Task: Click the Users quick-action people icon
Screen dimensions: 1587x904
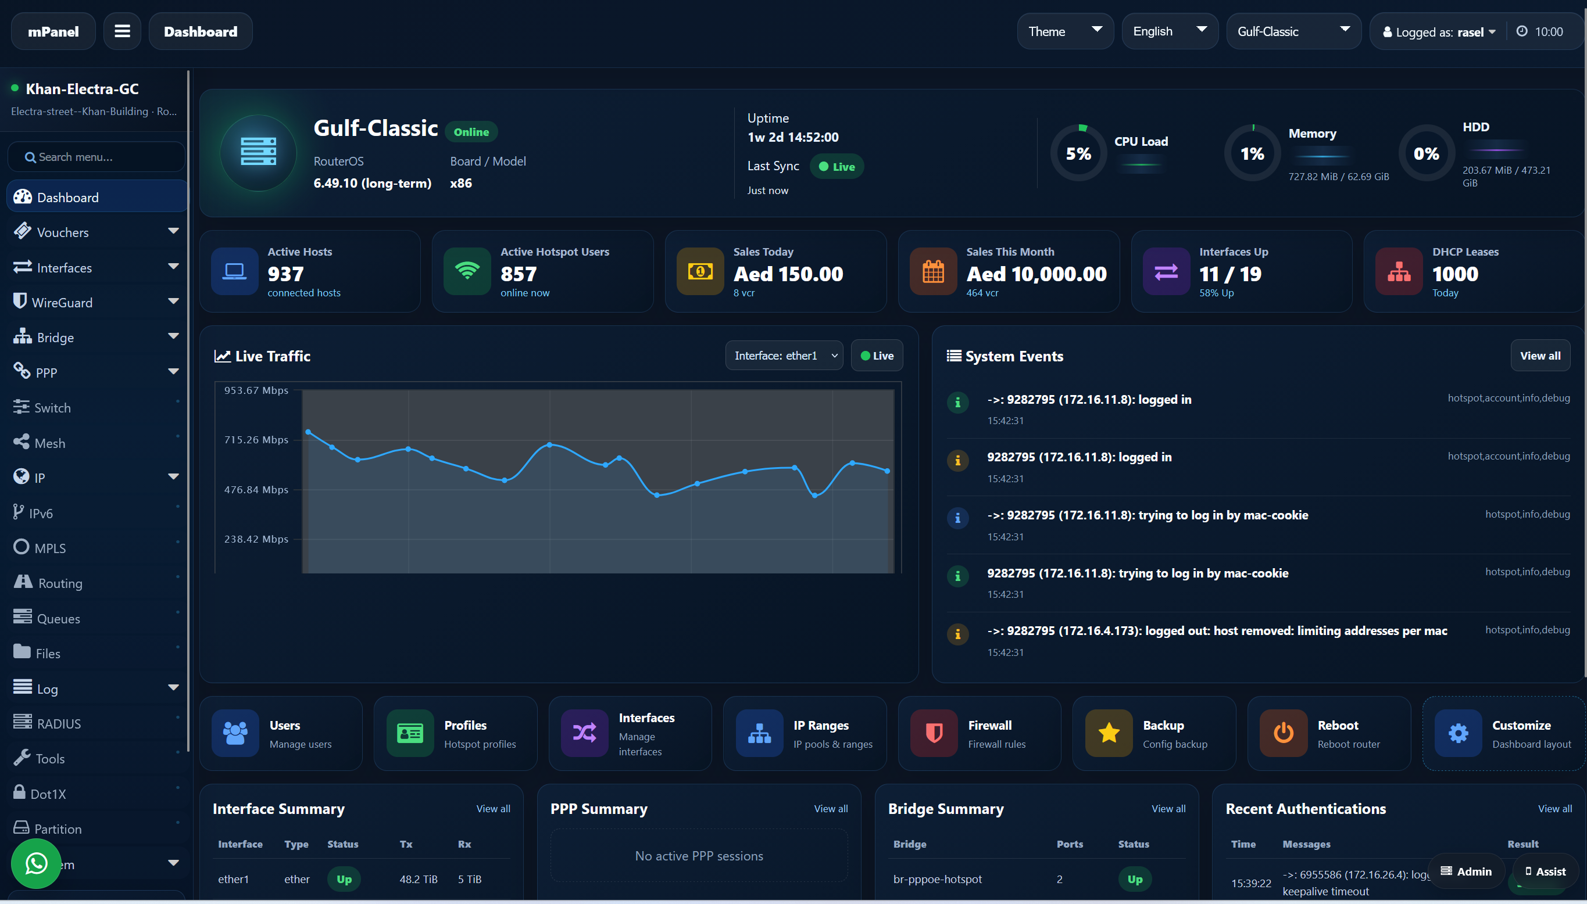Action: tap(235, 733)
